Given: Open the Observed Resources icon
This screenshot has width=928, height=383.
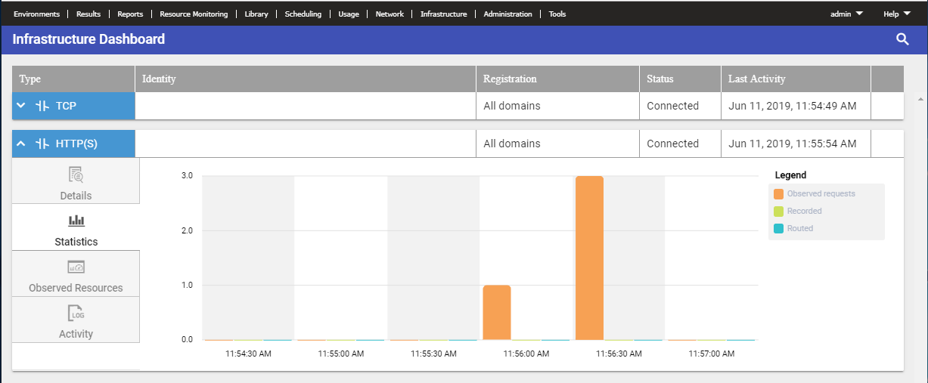Looking at the screenshot, I should point(76,267).
